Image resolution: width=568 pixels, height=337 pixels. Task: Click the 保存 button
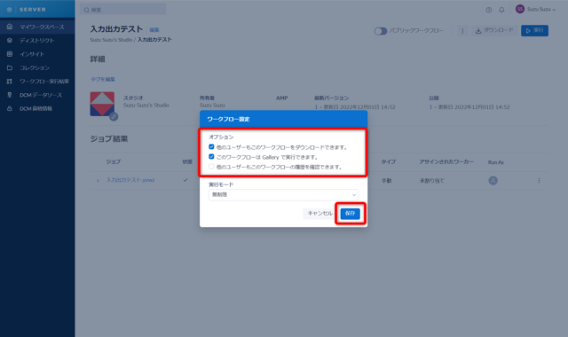[350, 214]
